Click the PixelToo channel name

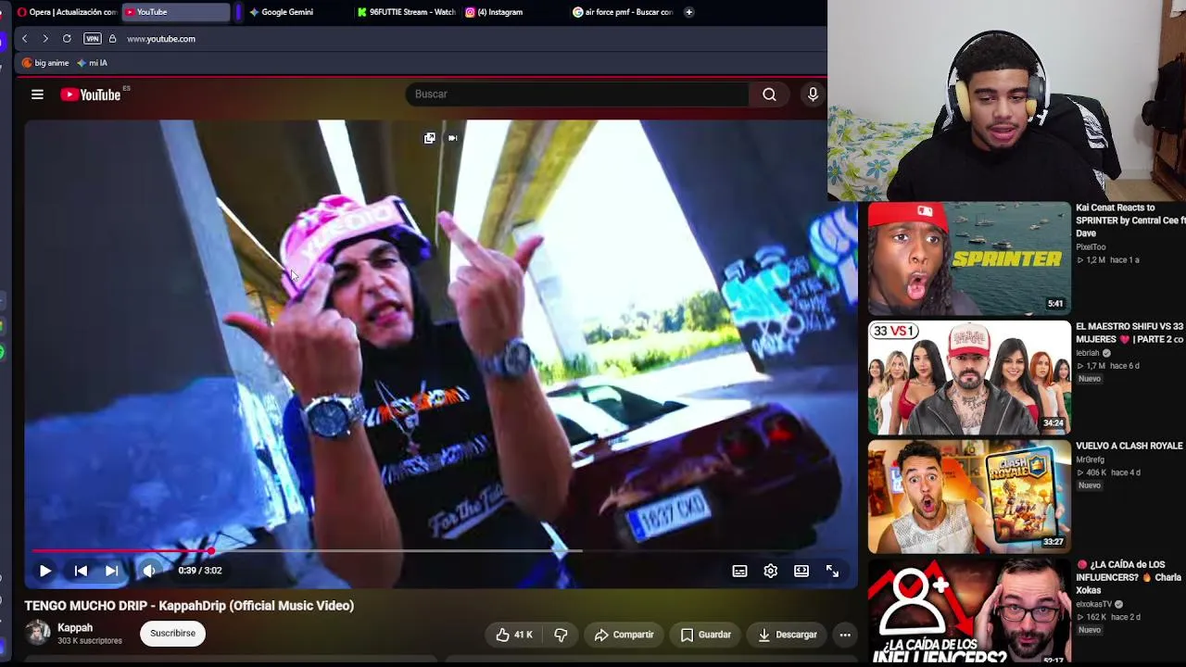tap(1091, 247)
